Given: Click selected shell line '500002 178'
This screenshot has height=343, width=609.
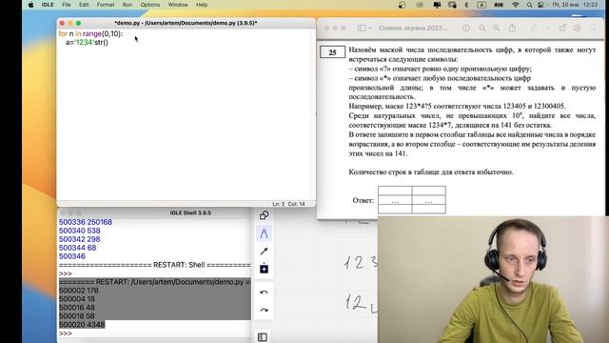Looking at the screenshot, I should coord(79,291).
